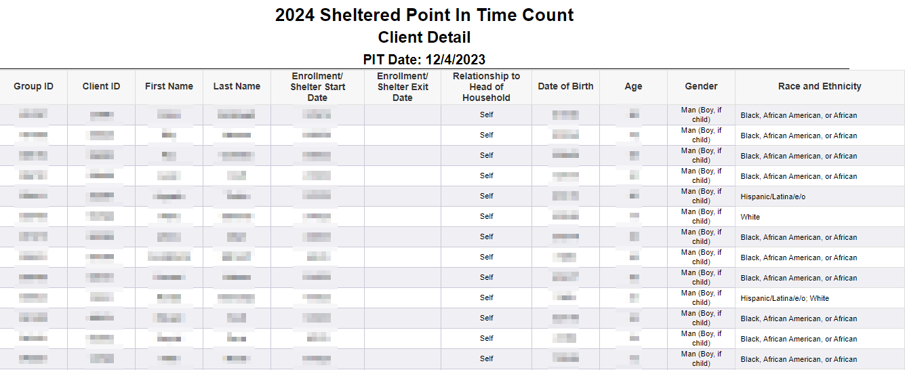
Task: Click the Gender column header
Action: coord(701,87)
